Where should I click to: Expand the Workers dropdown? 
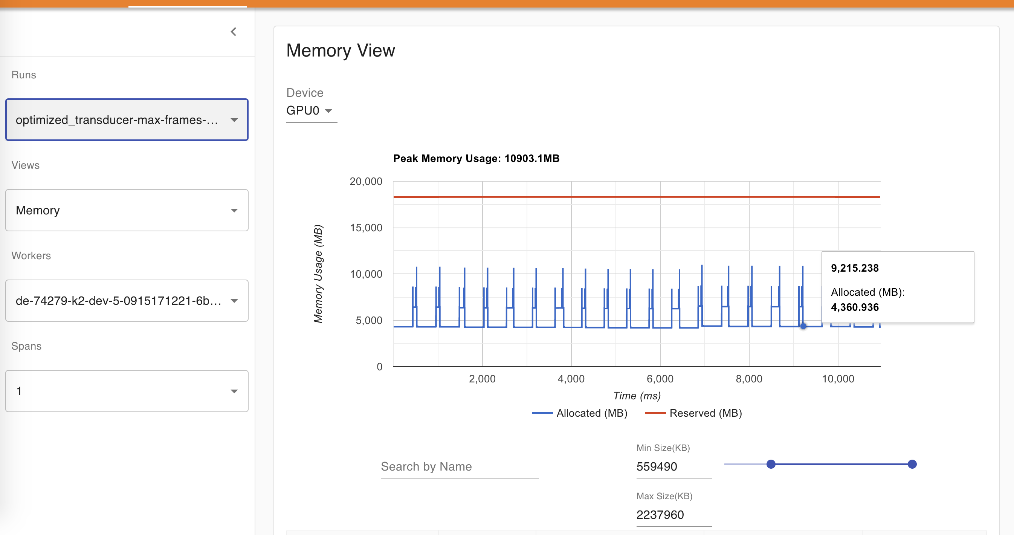pyautogui.click(x=118, y=301)
